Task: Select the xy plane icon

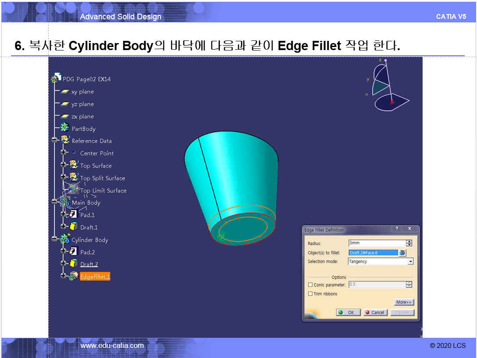Action: pyautogui.click(x=65, y=92)
